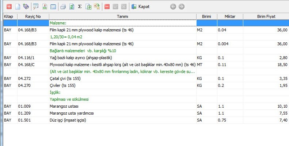The width and height of the screenshot is (289, 146).
Task: Click the green refresh icon
Action: 71,7
